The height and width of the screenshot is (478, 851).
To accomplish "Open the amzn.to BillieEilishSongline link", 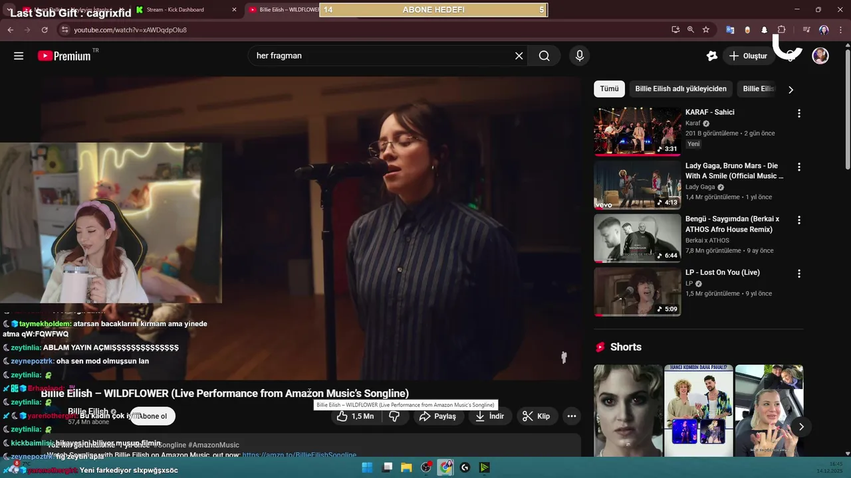I will pos(299,455).
